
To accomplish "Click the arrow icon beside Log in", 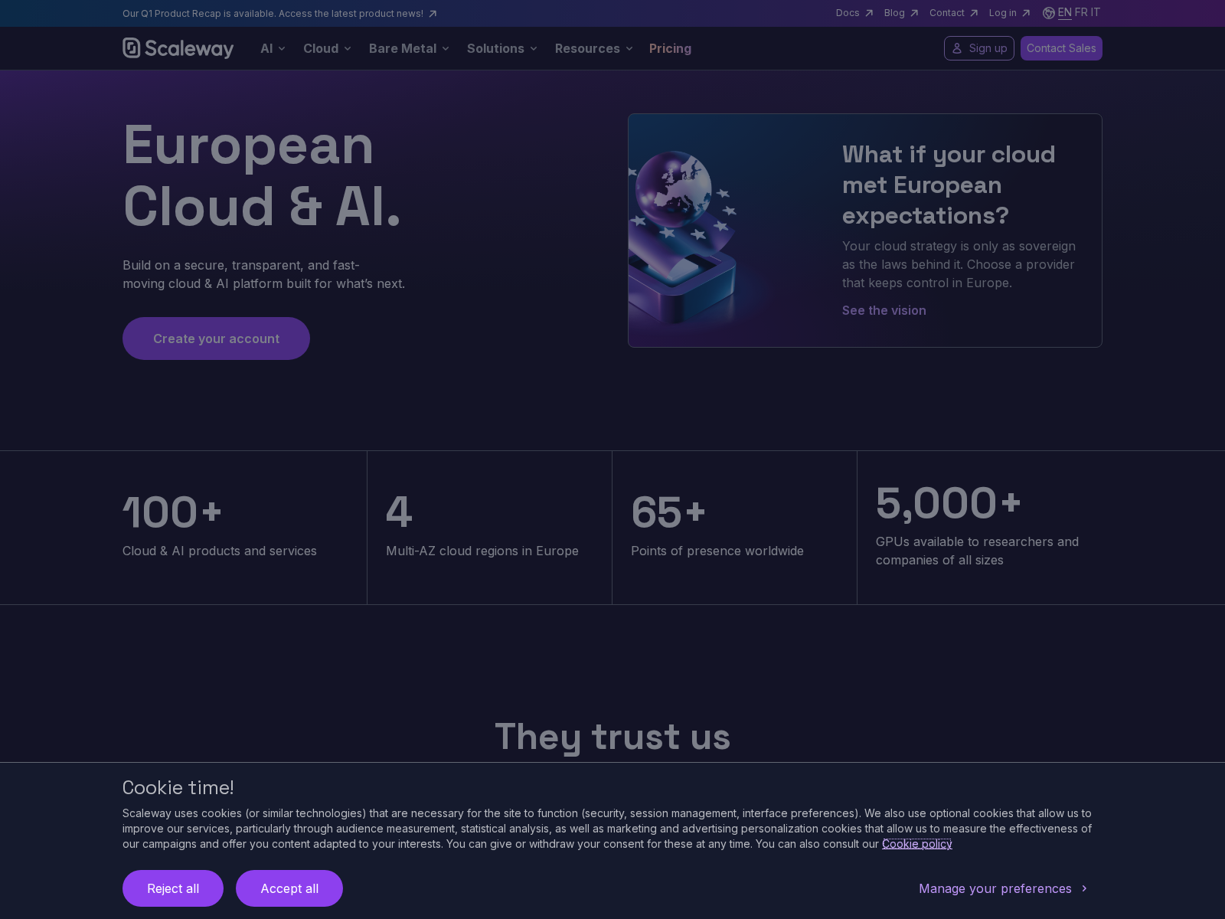I will tap(1026, 13).
